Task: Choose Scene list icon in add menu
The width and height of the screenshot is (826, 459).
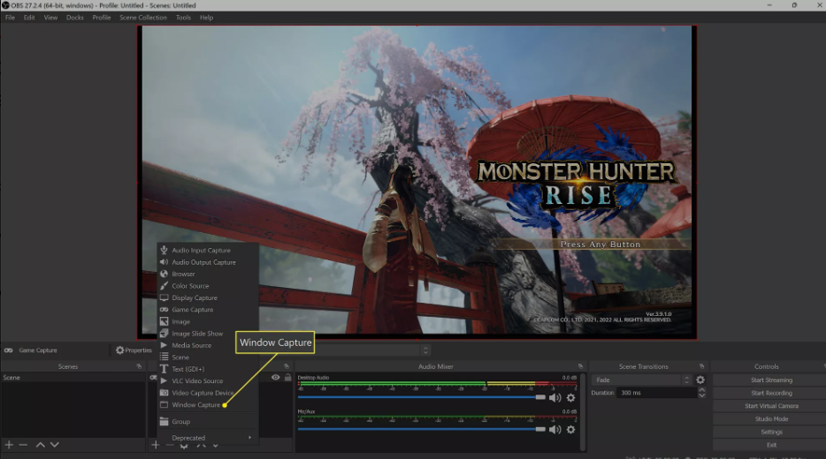Action: [164, 357]
